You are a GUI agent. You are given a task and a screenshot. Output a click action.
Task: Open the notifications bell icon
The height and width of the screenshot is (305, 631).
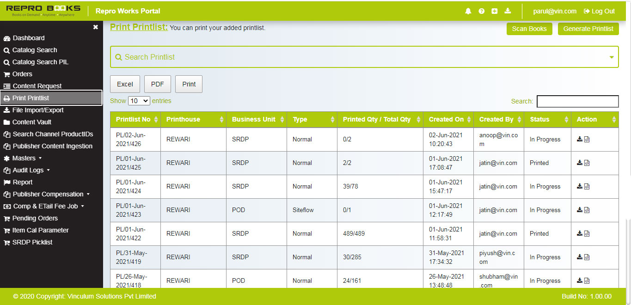point(468,11)
